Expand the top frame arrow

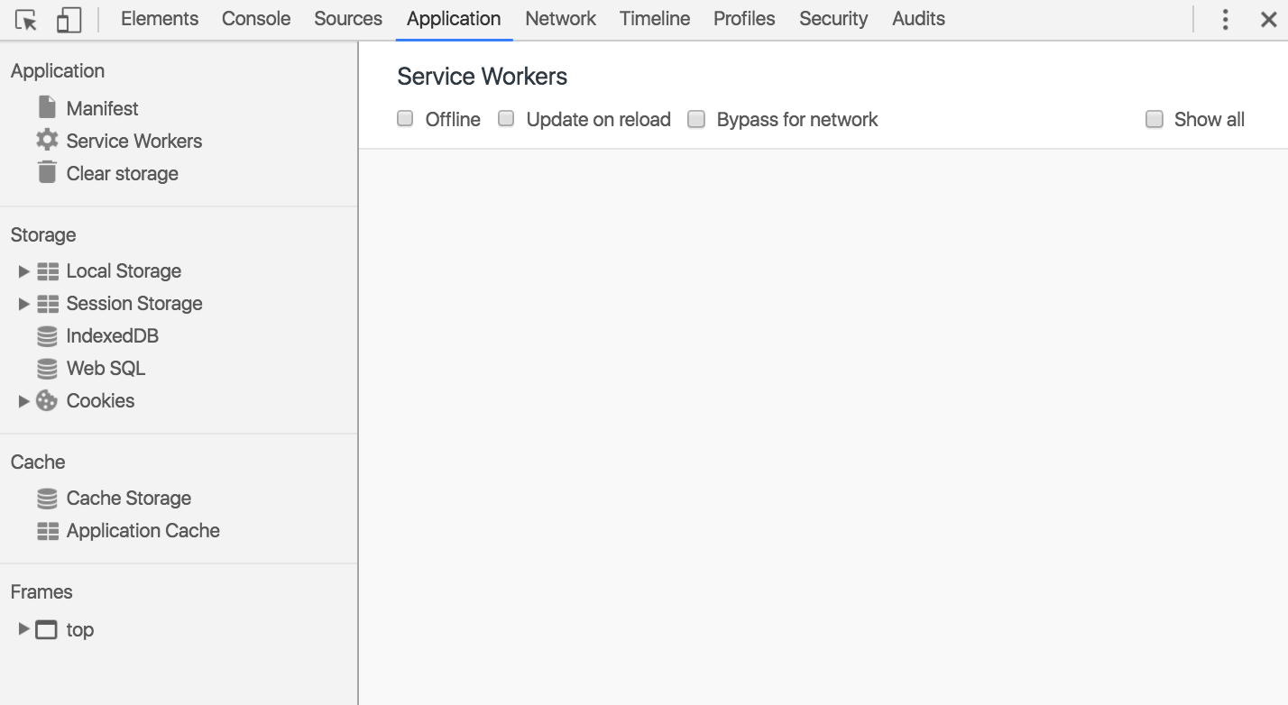[x=23, y=629]
